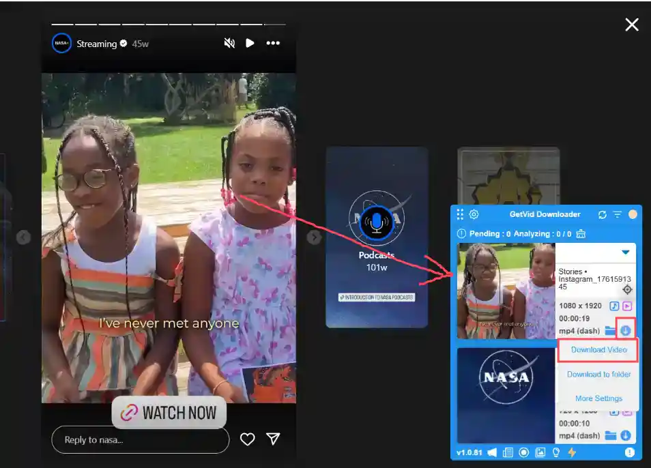Screen dimensions: 651x468
Task: Open the filter icon in GetVid header
Action: [618, 214]
